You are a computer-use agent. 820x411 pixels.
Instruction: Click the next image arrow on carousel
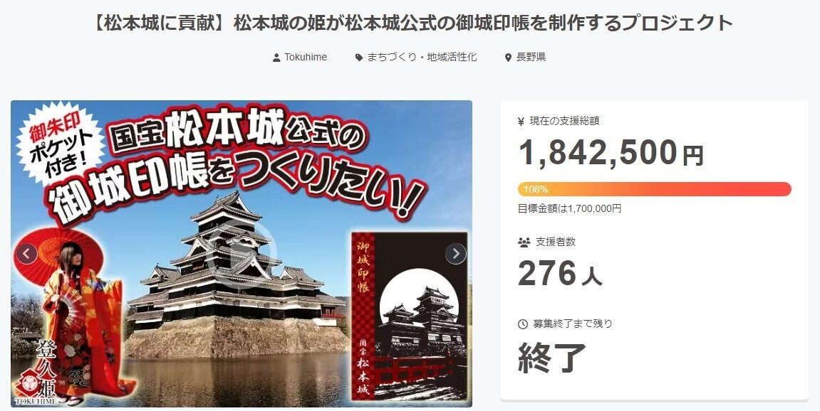455,254
